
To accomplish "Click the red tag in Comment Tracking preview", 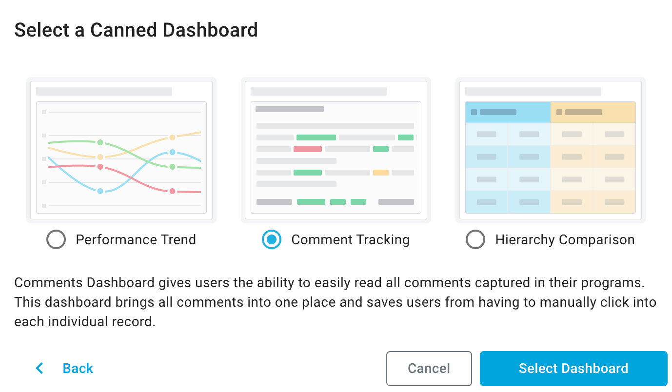I will (308, 149).
